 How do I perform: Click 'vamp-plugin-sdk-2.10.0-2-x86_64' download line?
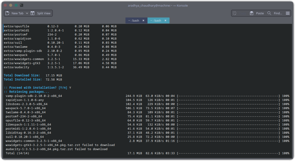tap(147, 96)
